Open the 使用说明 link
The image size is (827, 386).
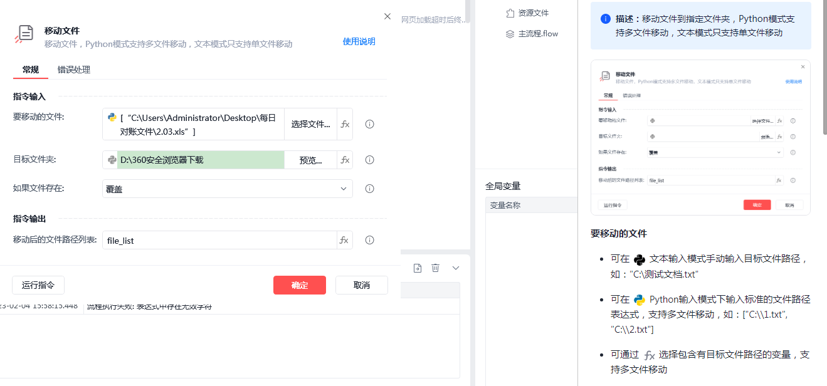(359, 41)
